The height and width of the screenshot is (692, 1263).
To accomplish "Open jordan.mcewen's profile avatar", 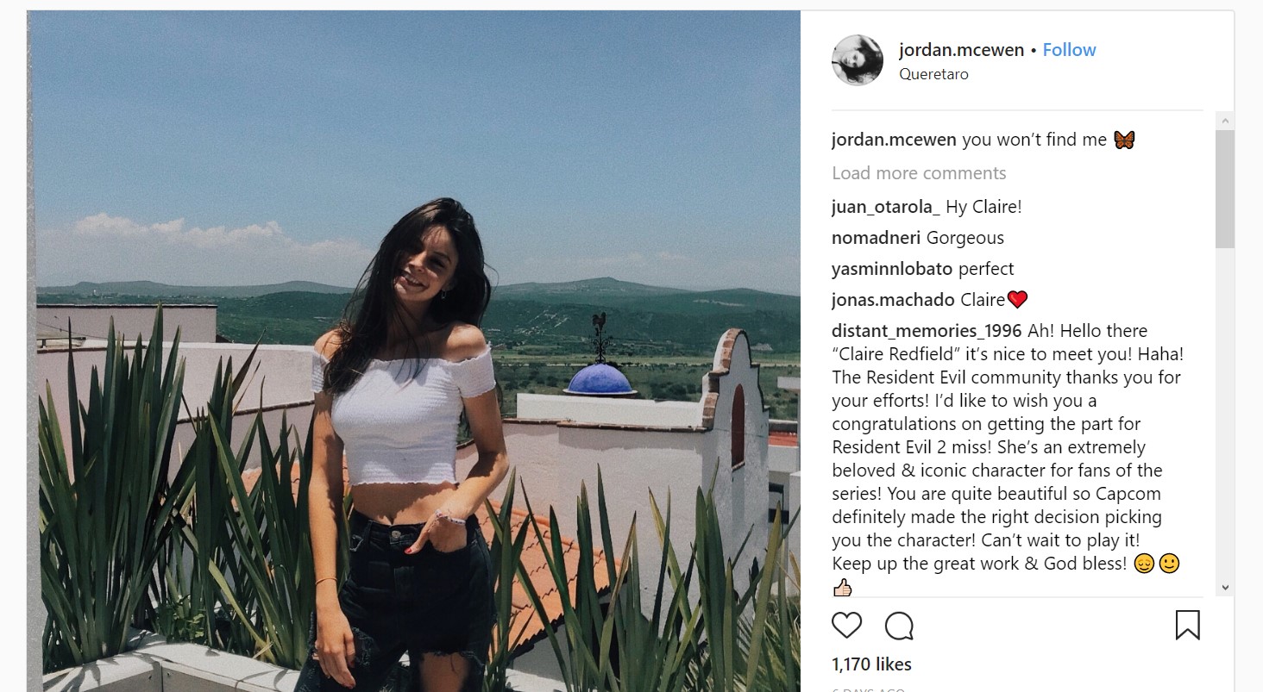I will tap(857, 60).
